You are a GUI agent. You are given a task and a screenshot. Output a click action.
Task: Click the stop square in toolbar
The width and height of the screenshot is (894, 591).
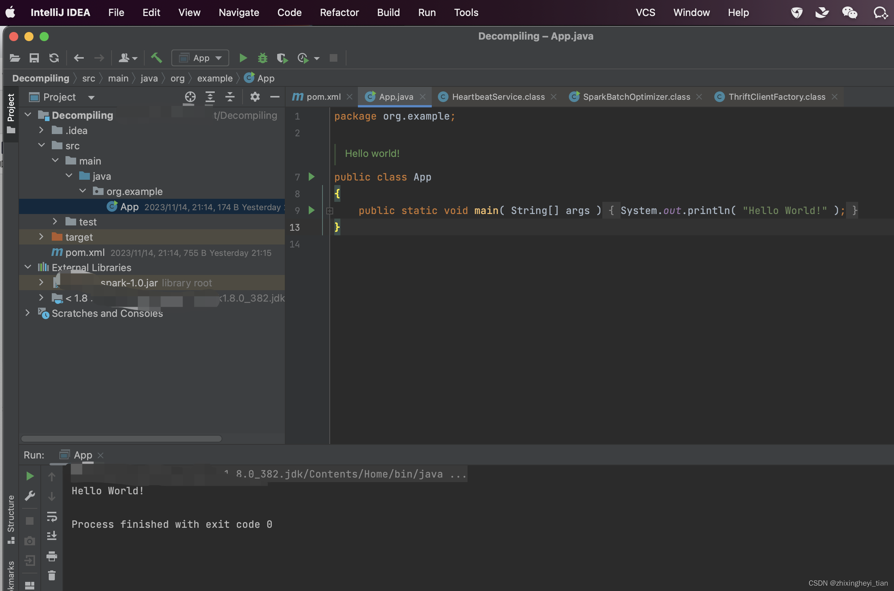click(334, 58)
